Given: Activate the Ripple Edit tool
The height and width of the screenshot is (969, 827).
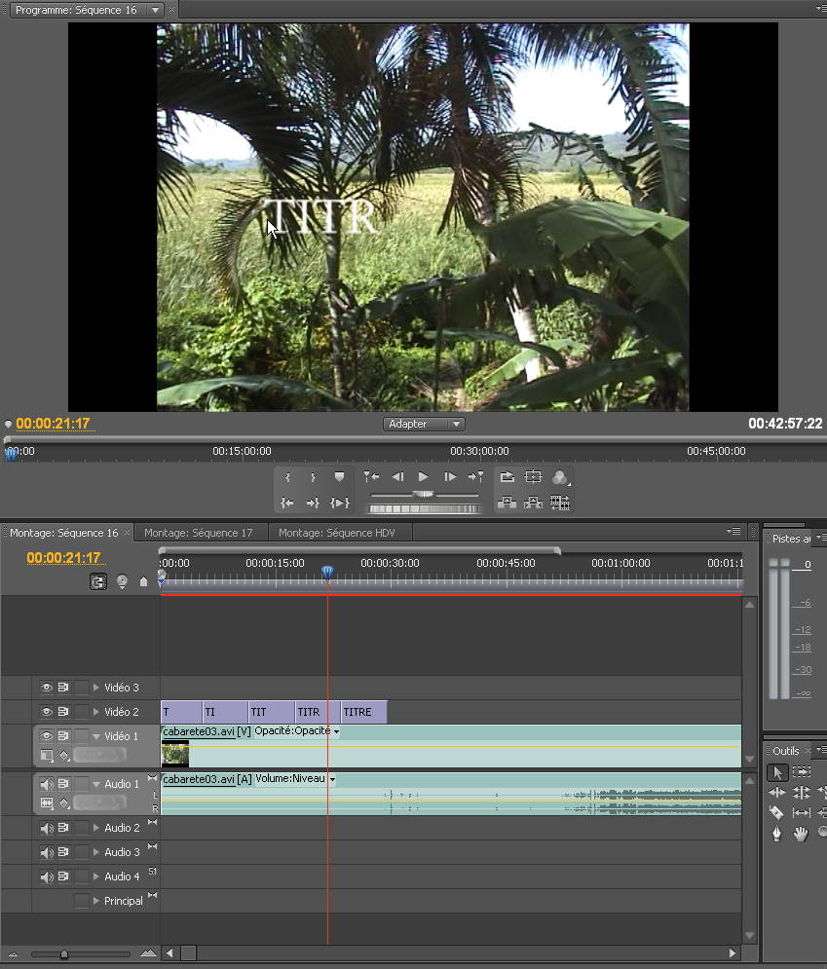Looking at the screenshot, I should click(x=776, y=793).
